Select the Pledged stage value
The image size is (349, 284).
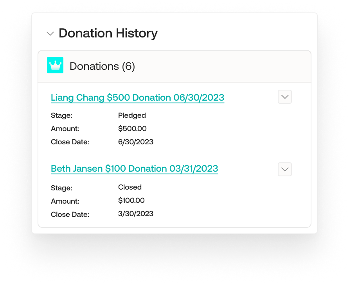point(132,115)
